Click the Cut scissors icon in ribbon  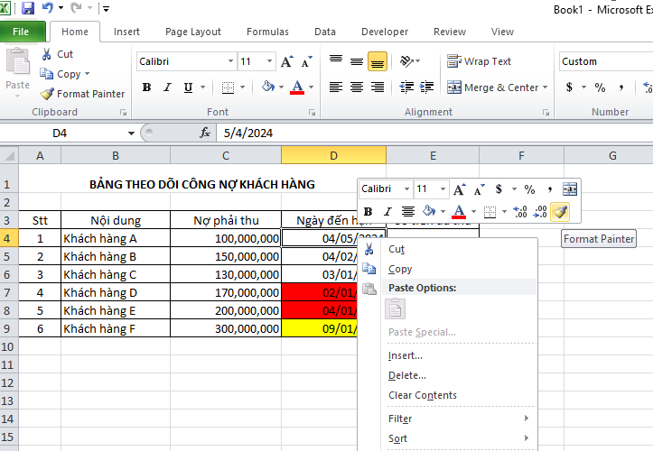click(x=47, y=54)
